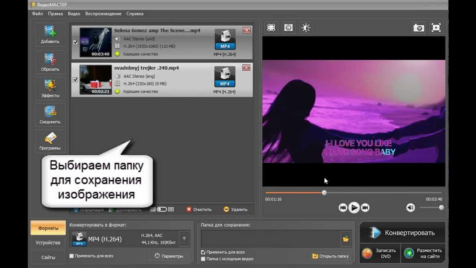
Task: Select the Соединить join tool
Action: click(50, 115)
